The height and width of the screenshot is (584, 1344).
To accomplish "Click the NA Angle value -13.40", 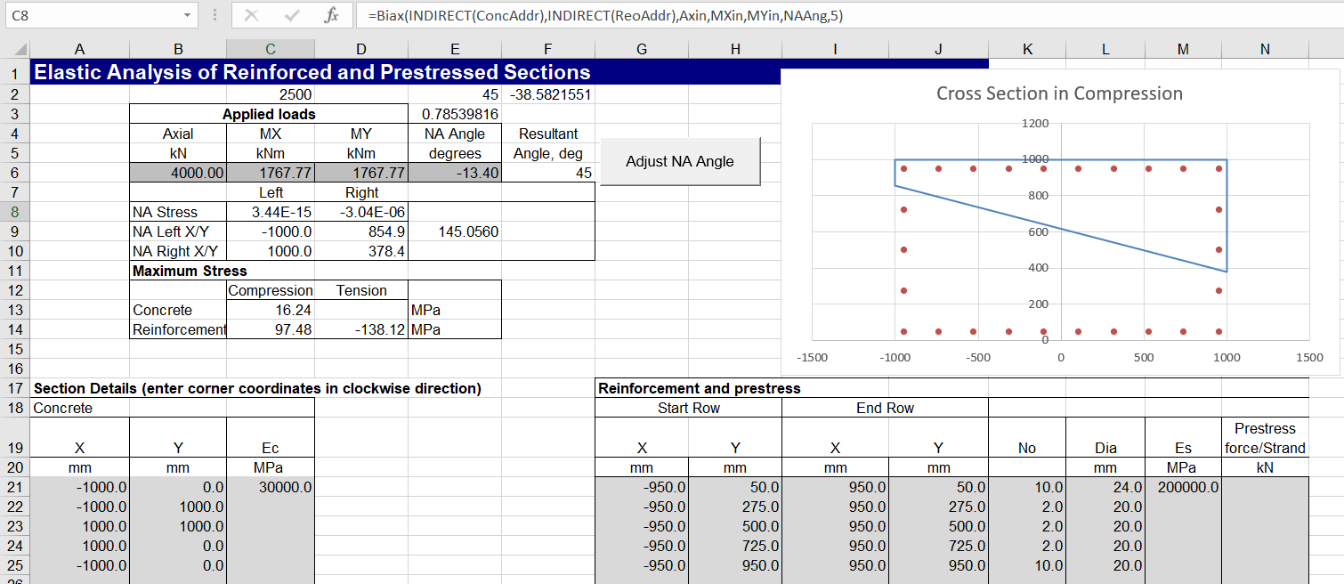I will pyautogui.click(x=455, y=173).
